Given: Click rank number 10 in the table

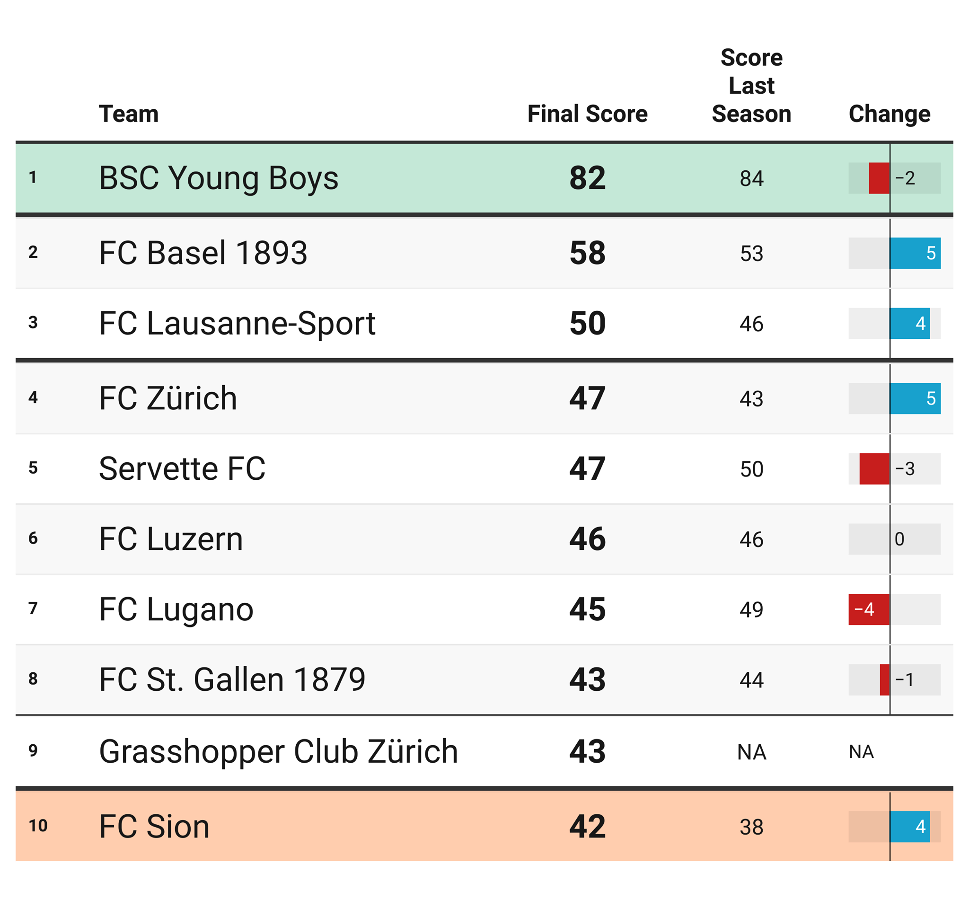Looking at the screenshot, I should click(x=38, y=826).
